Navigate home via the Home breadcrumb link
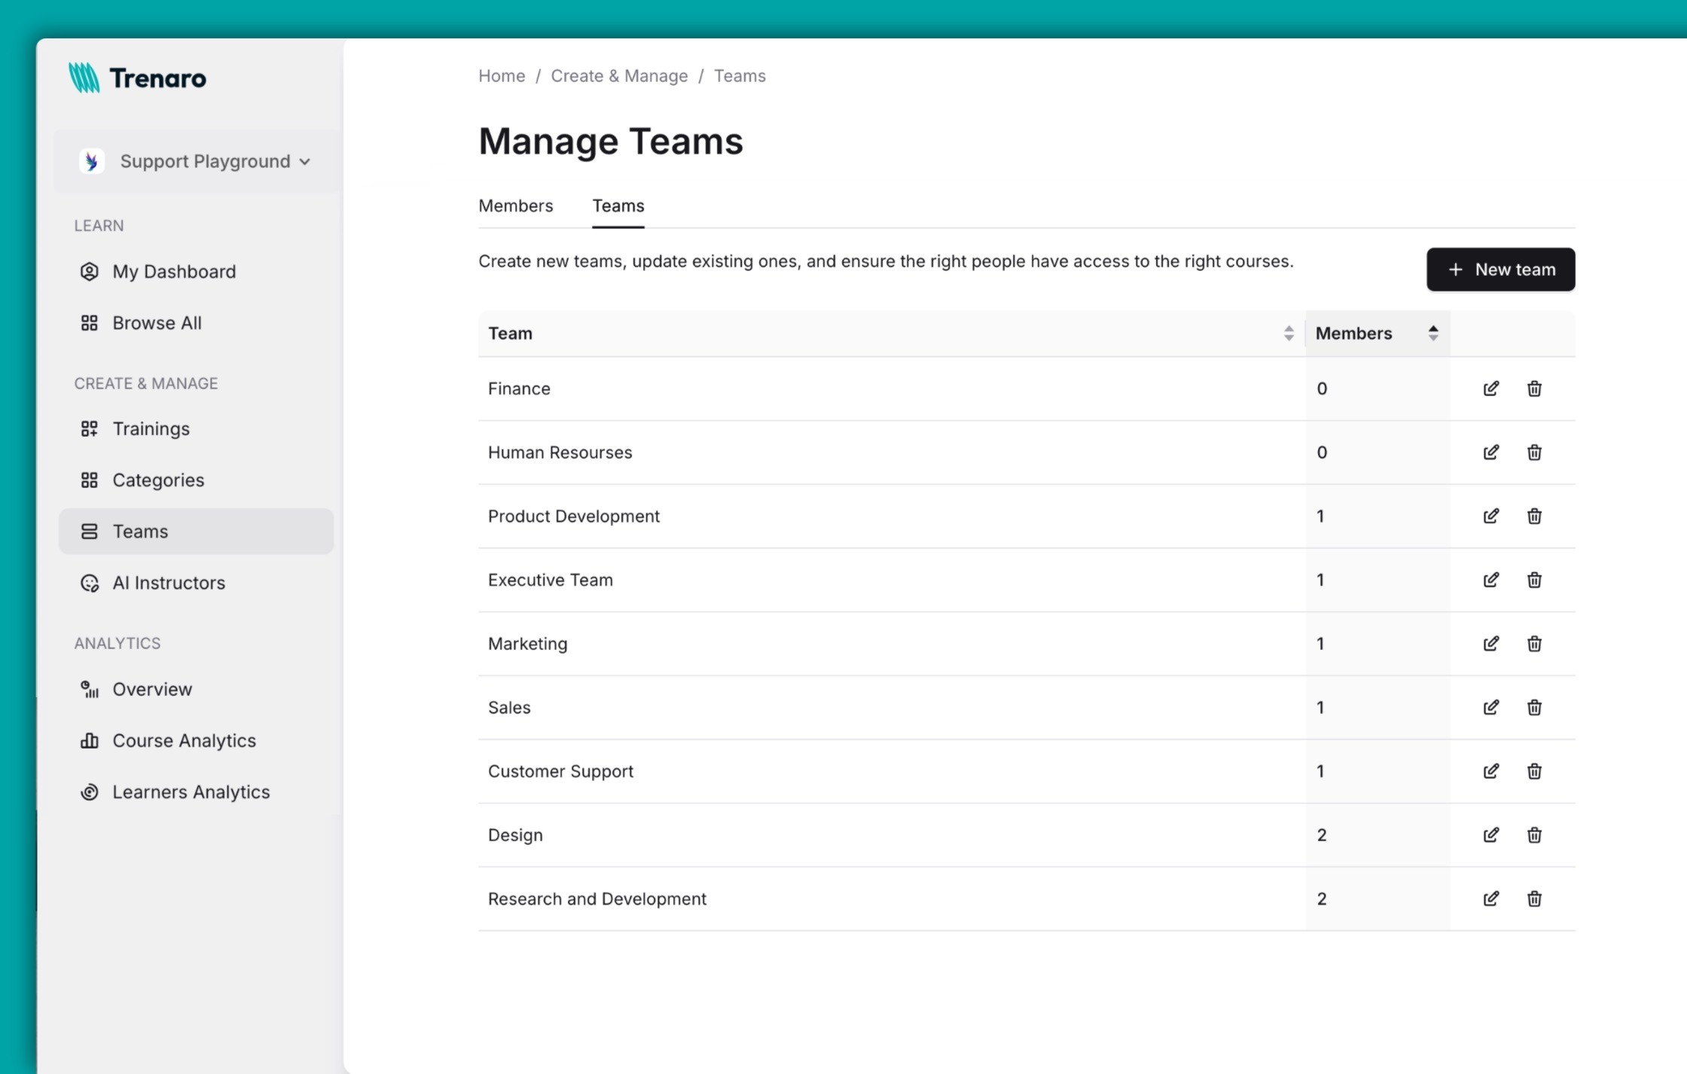1687x1074 pixels. (x=501, y=75)
